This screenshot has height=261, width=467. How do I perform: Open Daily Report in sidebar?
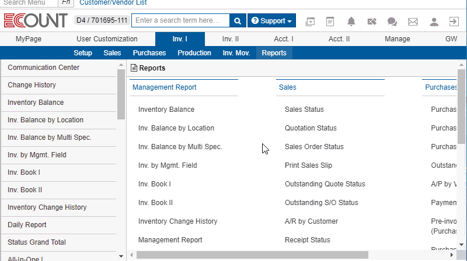(x=59, y=225)
